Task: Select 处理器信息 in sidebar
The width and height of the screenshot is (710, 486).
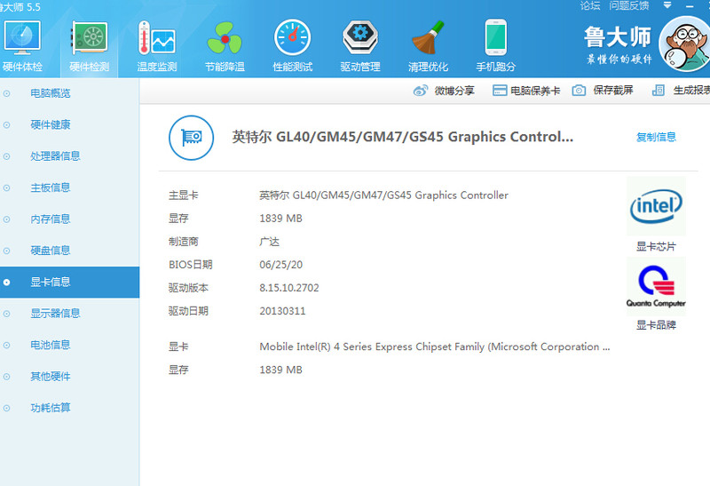Action: (x=69, y=156)
